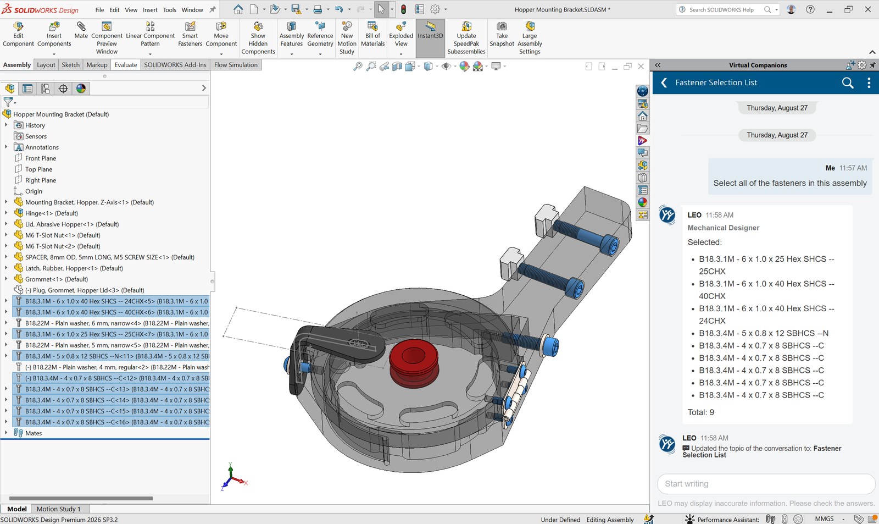
Task: Click Move Component tool
Action: pyautogui.click(x=221, y=35)
